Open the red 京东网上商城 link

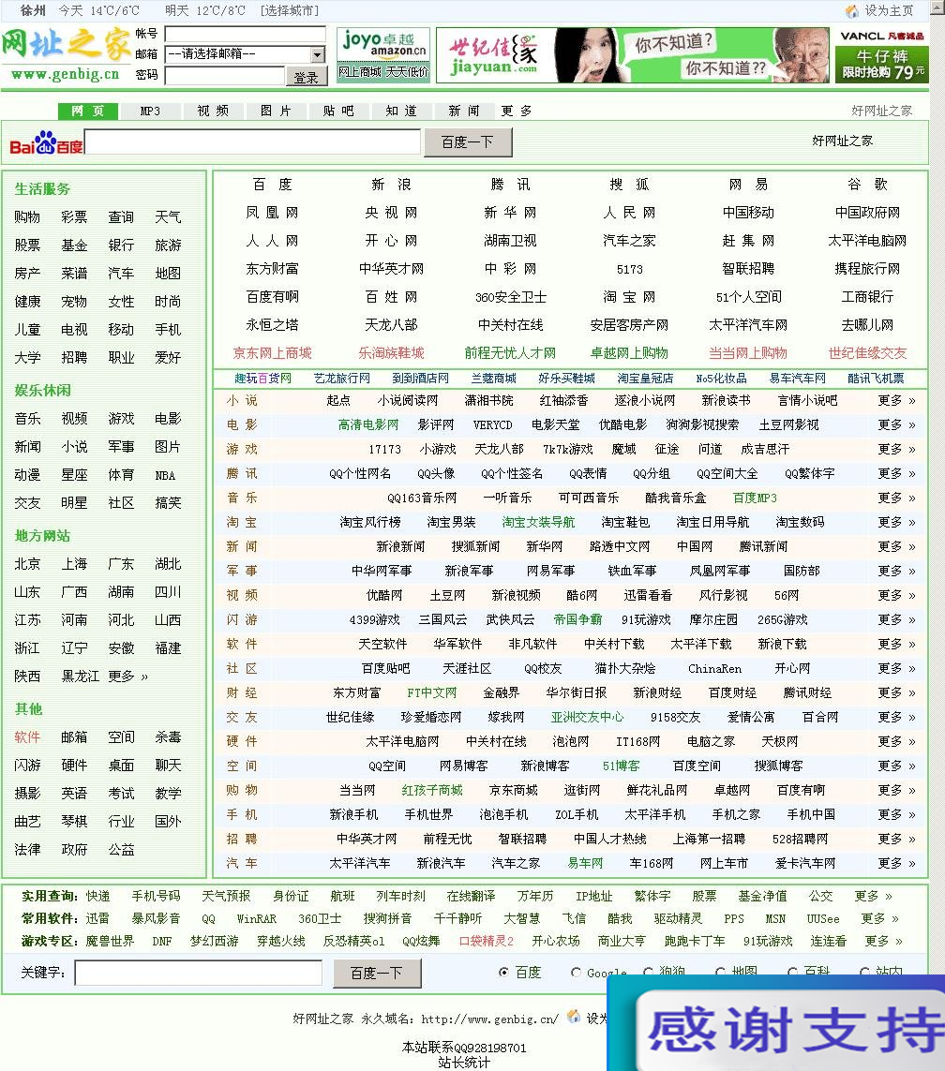(272, 352)
